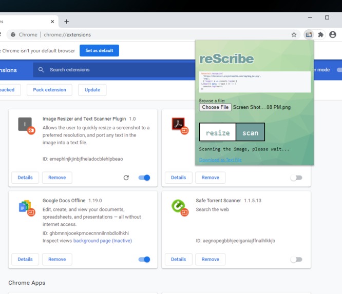The height and width of the screenshot is (294, 342).
Task: Bookmark this page with the star icon
Action: pyautogui.click(x=294, y=35)
